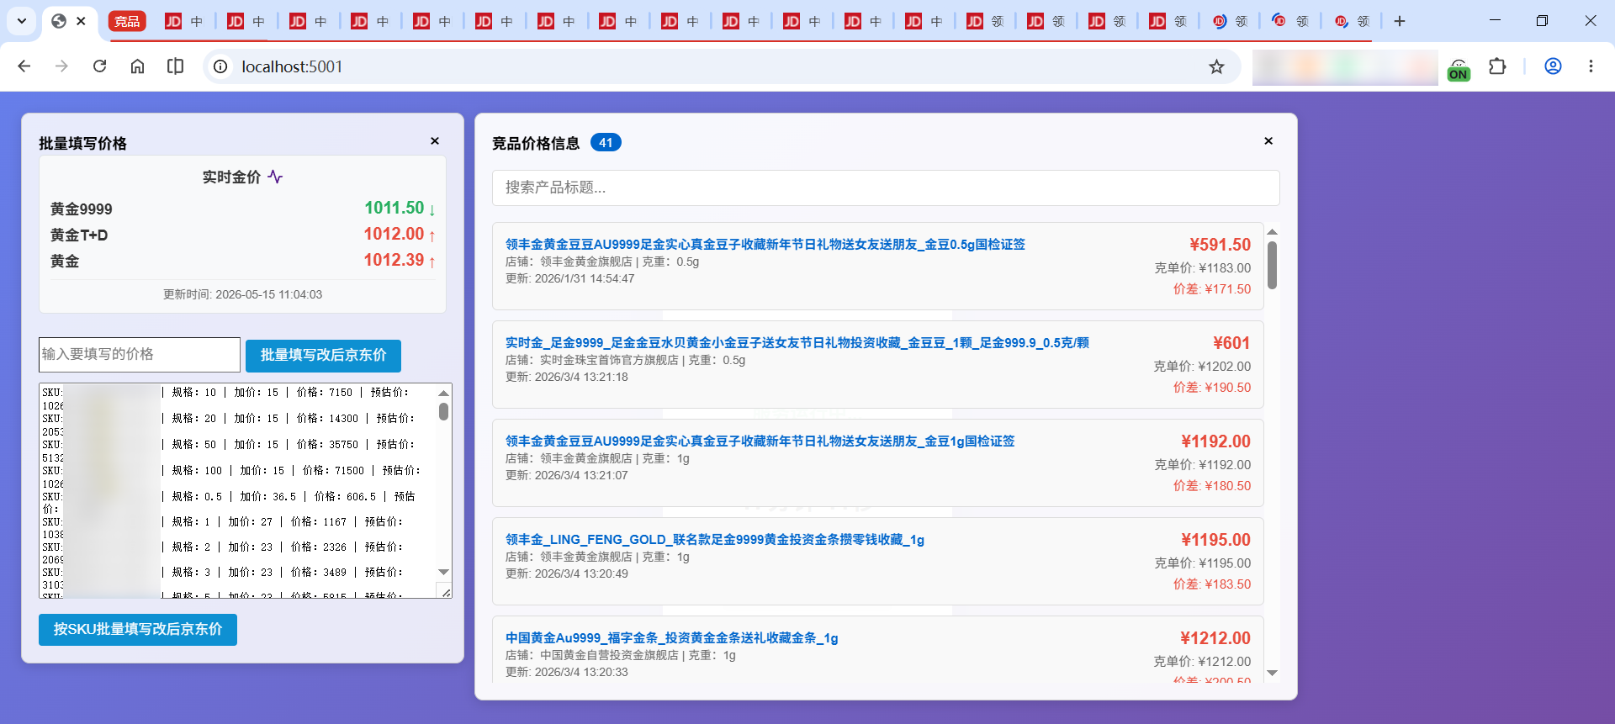Viewport: 1615px width, 724px height.
Task: Click the product list scrollbar thumb
Action: [x=1272, y=265]
